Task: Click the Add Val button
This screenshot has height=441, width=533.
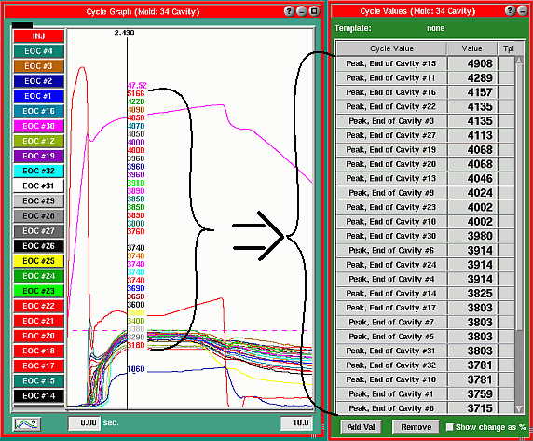Action: click(361, 427)
